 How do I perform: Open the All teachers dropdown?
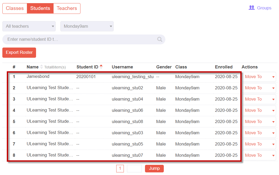(x=29, y=26)
